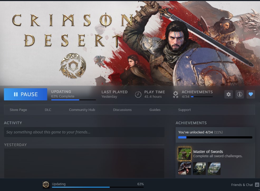The image size is (260, 191).
Task: Open the second small landscape achievement thumbnail
Action: pyautogui.click(x=199, y=169)
